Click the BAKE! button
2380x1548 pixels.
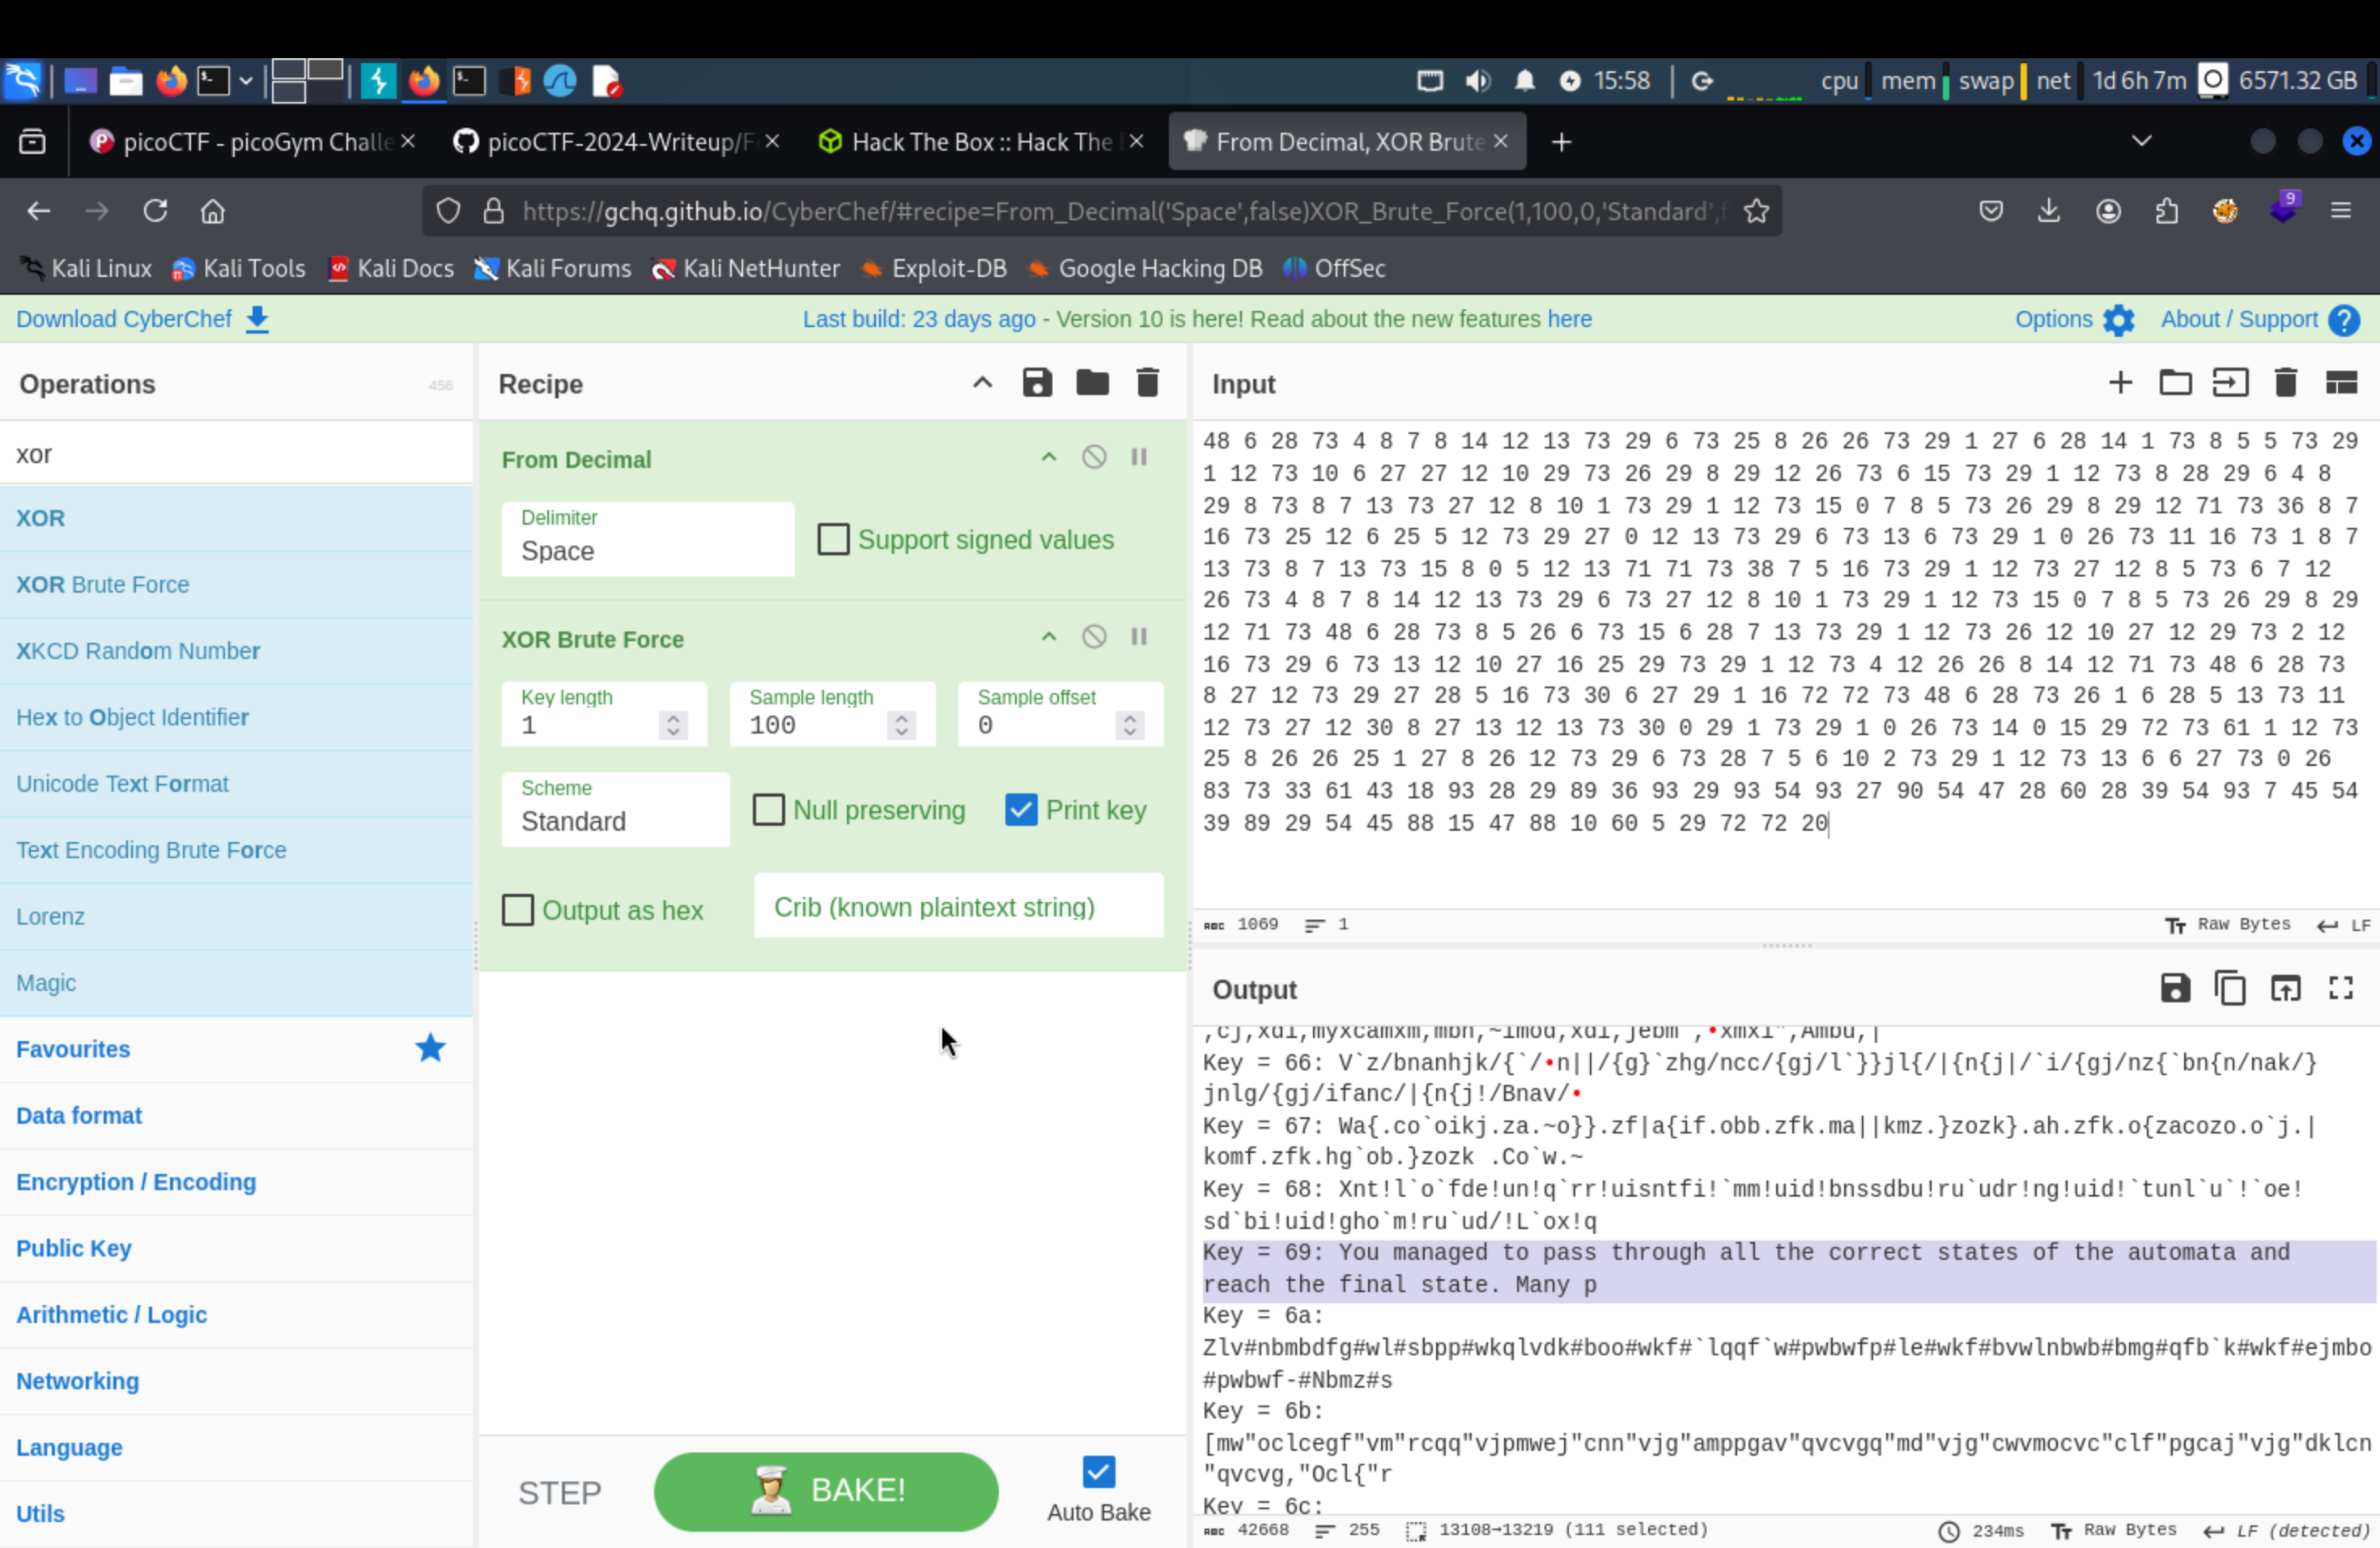(826, 1491)
